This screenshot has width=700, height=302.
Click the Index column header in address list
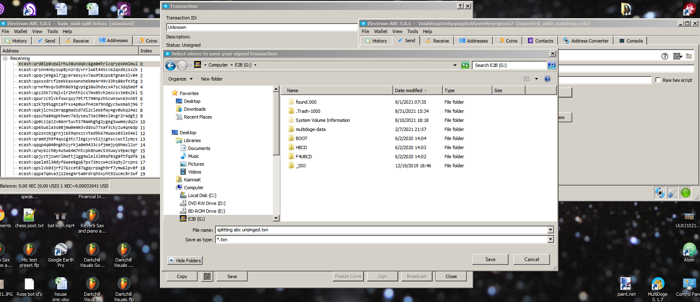(x=149, y=51)
